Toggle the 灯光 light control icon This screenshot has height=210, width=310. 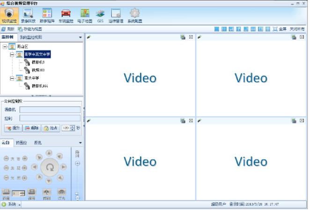(x=62, y=193)
